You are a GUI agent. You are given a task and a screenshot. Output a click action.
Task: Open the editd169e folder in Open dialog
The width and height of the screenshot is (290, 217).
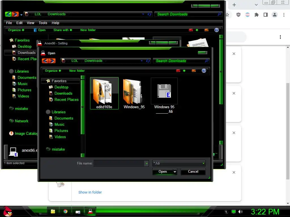104,93
